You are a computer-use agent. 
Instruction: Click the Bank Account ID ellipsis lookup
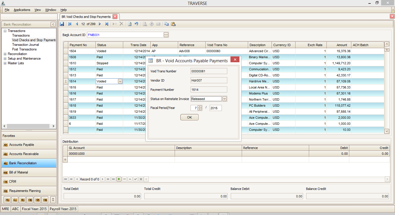point(165,35)
